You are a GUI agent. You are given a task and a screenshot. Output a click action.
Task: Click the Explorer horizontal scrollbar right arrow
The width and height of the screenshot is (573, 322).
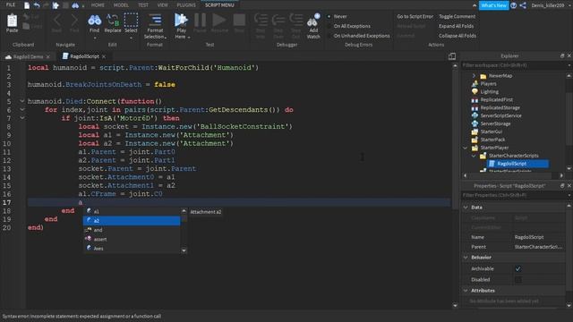click(x=561, y=175)
